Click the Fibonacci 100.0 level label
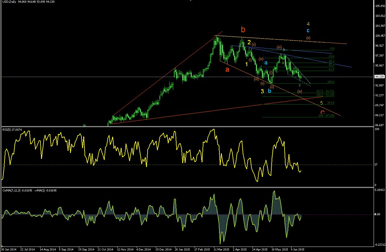The height and width of the screenshot is (252, 386). 331,82
